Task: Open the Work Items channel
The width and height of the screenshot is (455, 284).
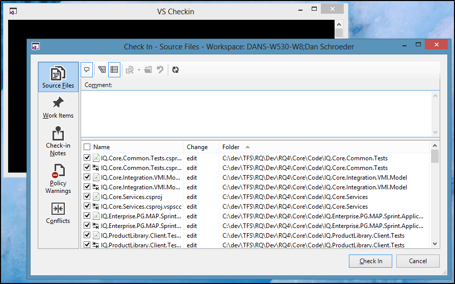Action: pos(58,108)
